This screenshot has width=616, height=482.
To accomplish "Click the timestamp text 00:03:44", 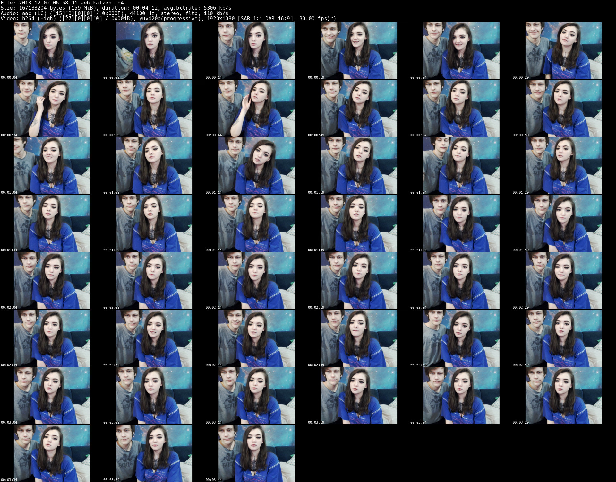I will [x=214, y=480].
